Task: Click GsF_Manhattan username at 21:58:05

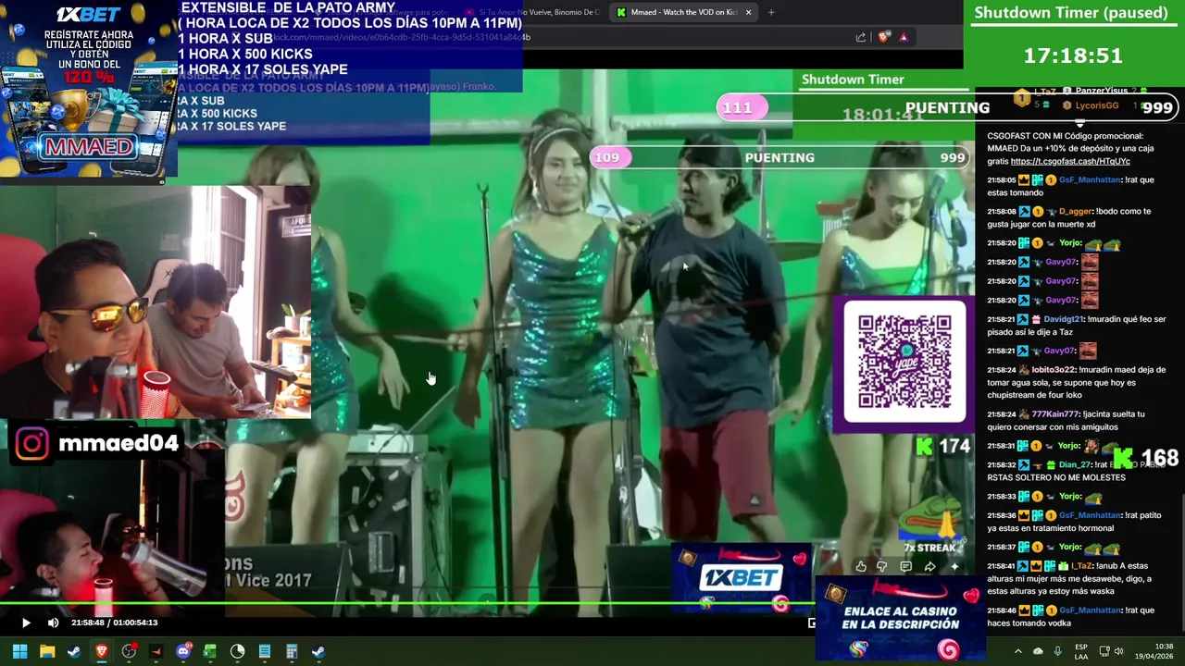Action: pos(1090,180)
